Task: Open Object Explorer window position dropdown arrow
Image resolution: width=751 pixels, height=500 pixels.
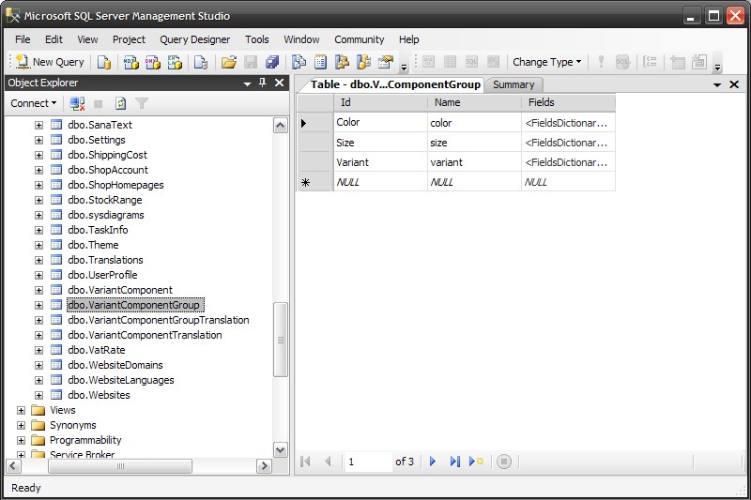Action: click(247, 83)
